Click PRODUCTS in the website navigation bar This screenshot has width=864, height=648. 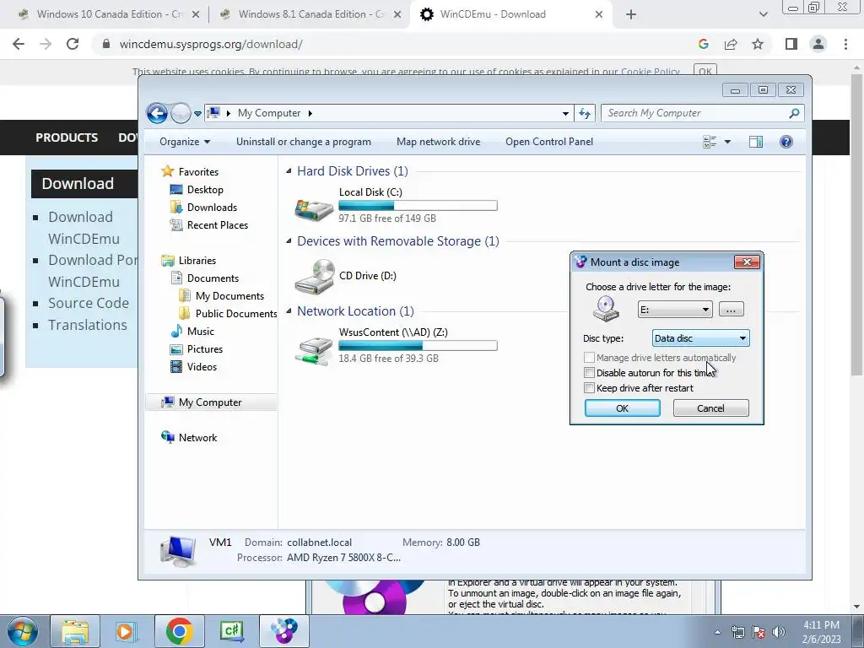point(67,138)
